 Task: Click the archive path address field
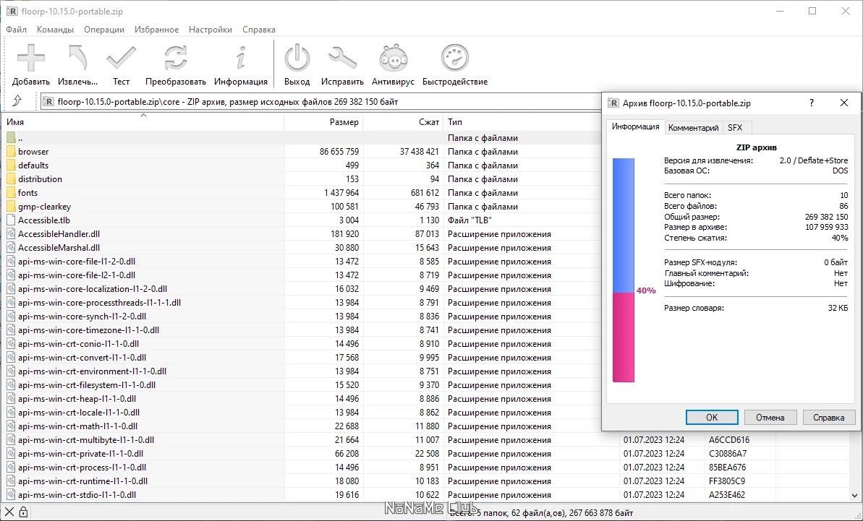click(318, 102)
